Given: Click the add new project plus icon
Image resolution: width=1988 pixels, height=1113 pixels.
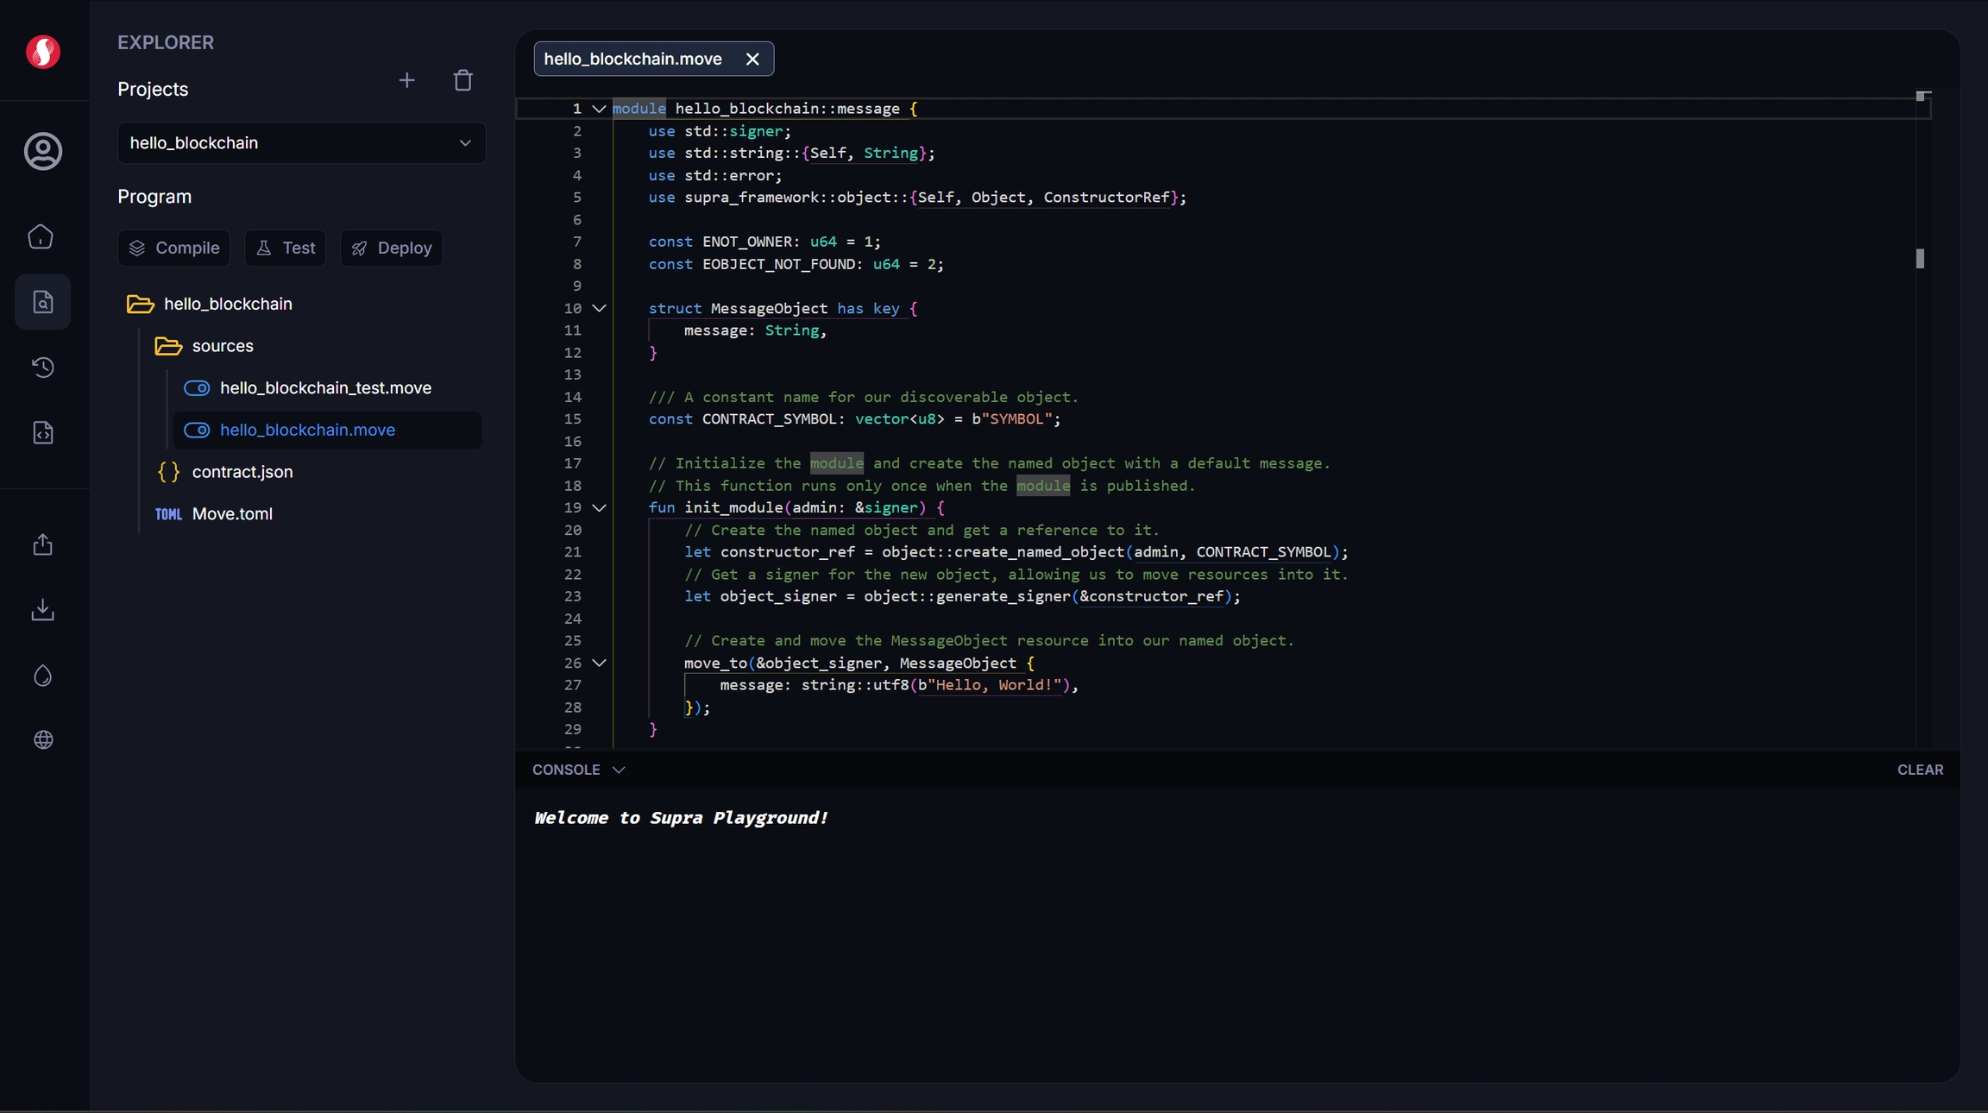Looking at the screenshot, I should pos(406,81).
